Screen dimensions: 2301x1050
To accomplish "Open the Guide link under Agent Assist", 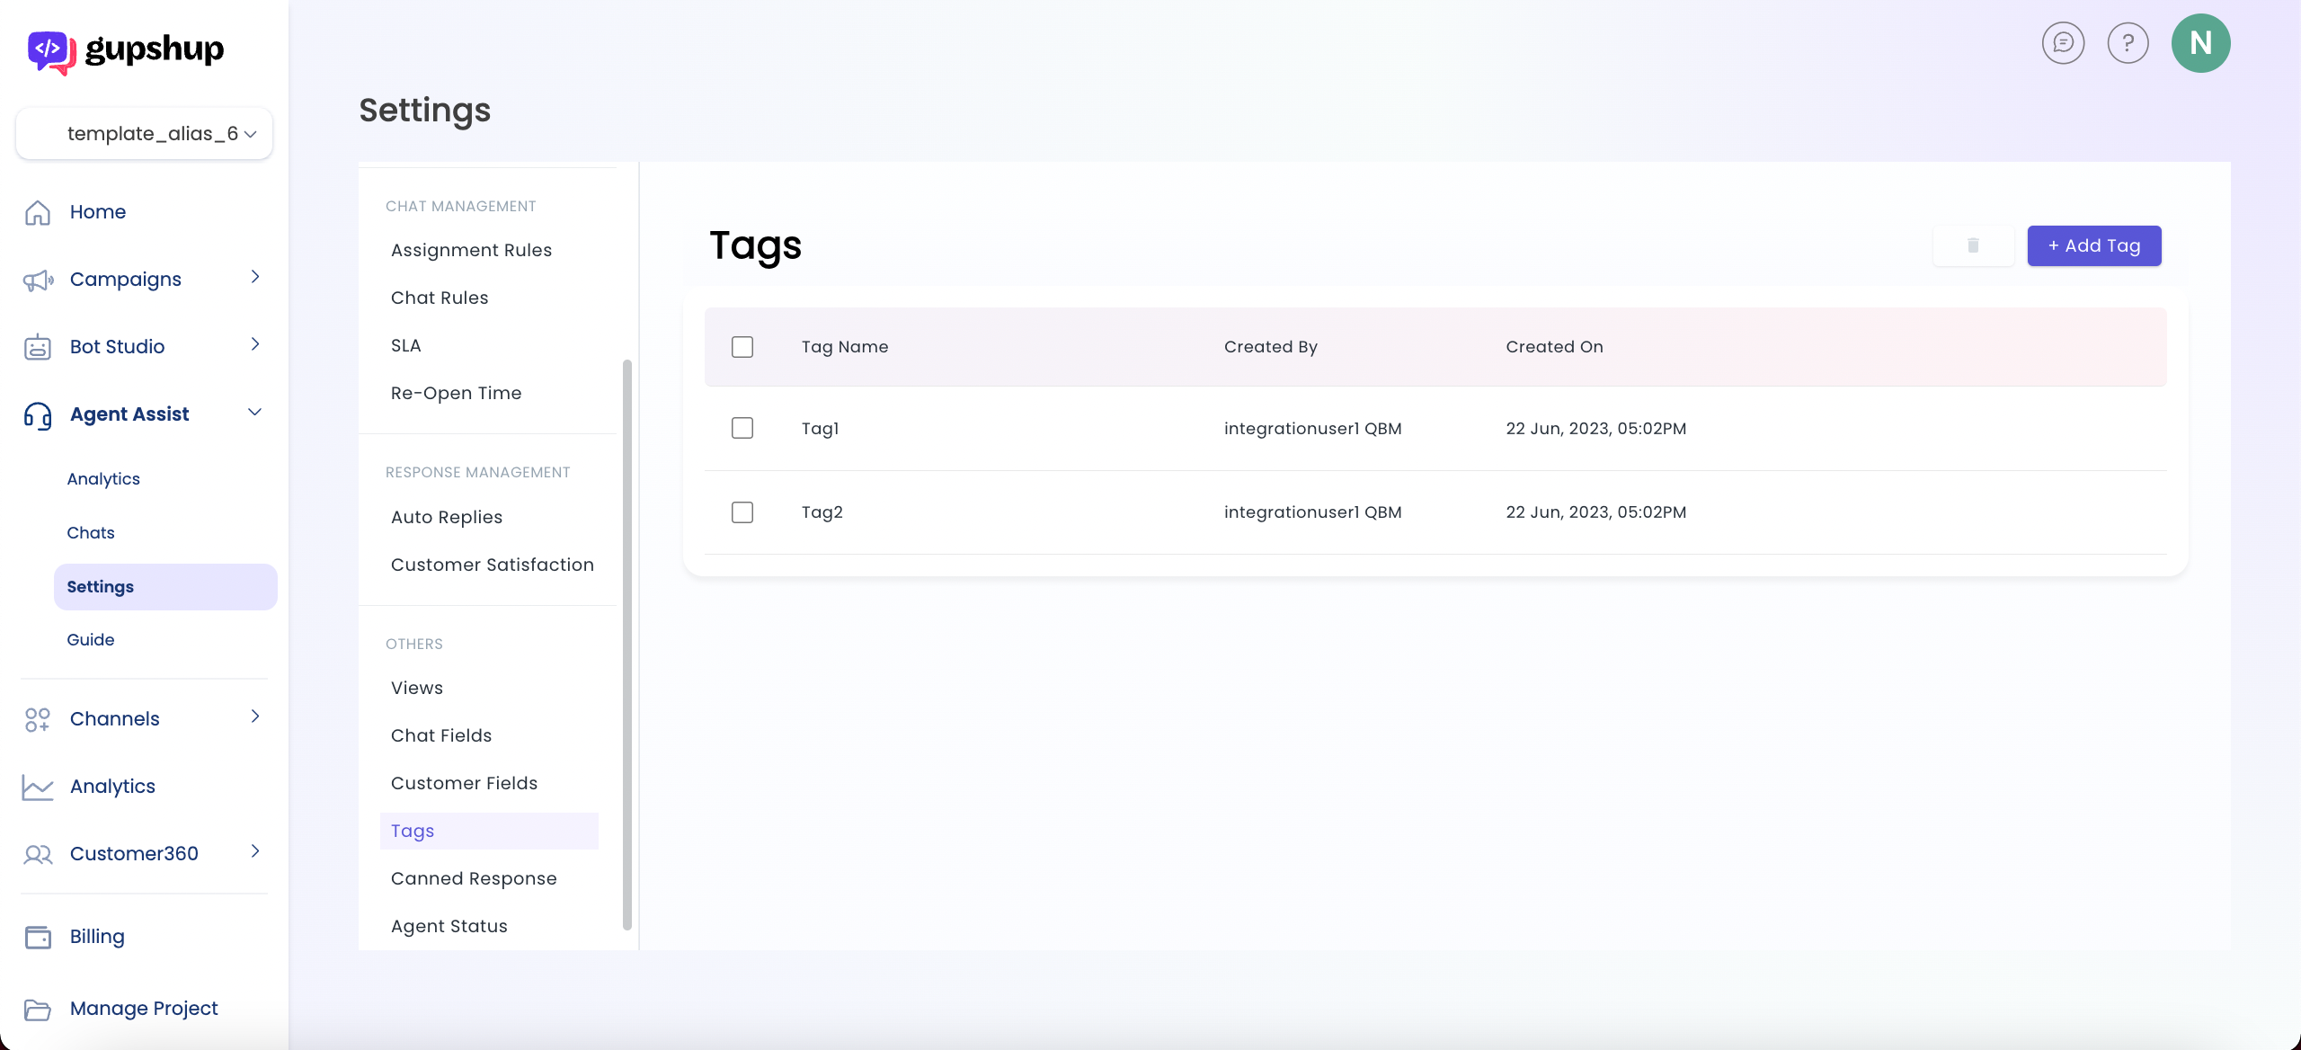I will coord(91,640).
